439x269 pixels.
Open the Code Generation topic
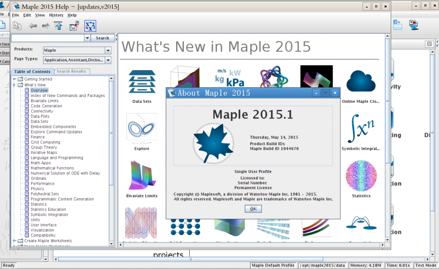(x=46, y=106)
